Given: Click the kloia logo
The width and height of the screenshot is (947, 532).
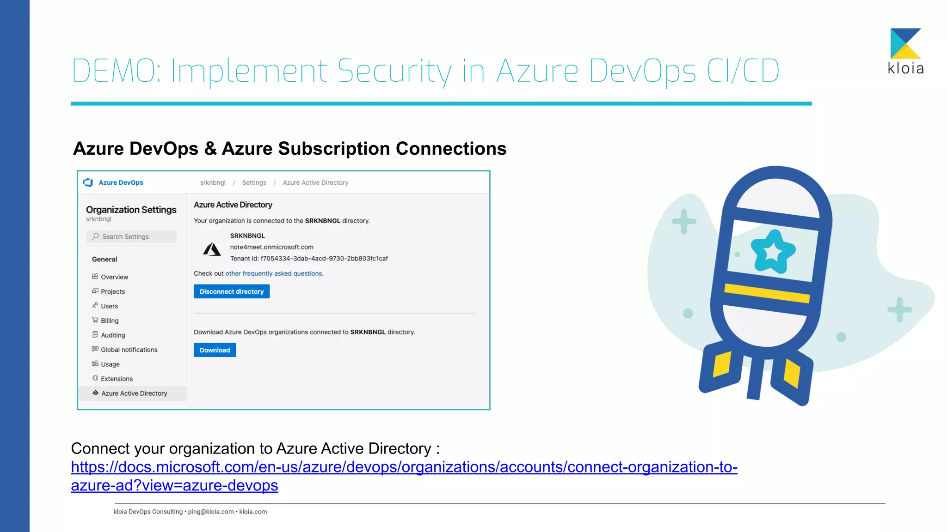Looking at the screenshot, I should tap(905, 52).
